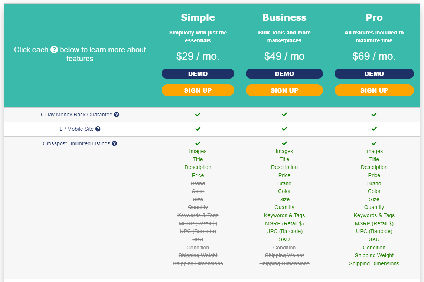Click the 5 Day Money Back Guarantee label
The width and height of the screenshot is (424, 282).
coord(76,115)
